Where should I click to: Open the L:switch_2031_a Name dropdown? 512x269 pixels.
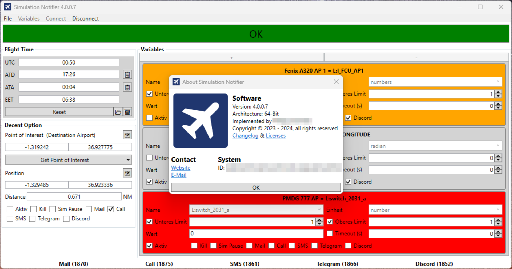click(x=319, y=210)
